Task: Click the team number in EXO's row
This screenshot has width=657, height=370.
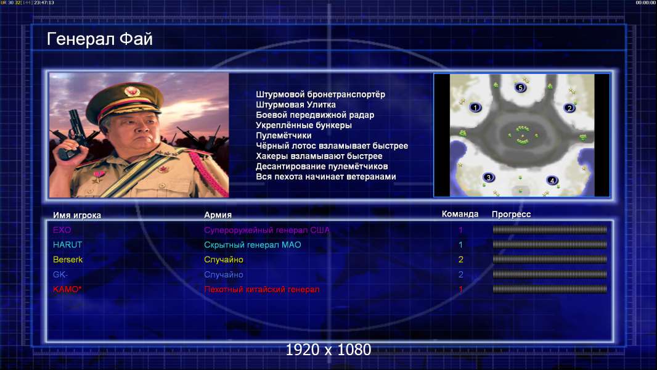Action: pyautogui.click(x=460, y=229)
